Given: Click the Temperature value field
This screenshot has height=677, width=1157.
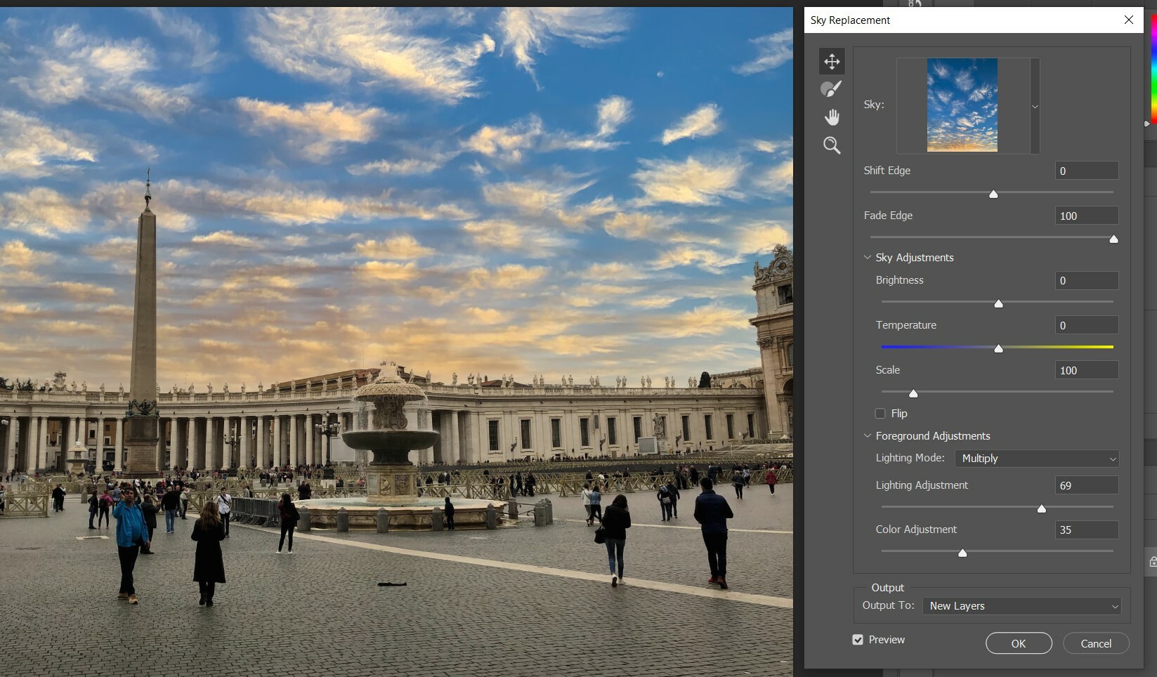Looking at the screenshot, I should 1086,325.
